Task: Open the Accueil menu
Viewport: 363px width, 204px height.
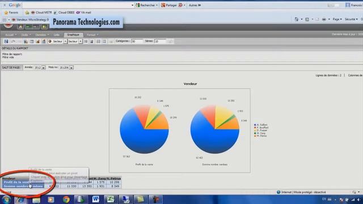Action: (x=11, y=35)
